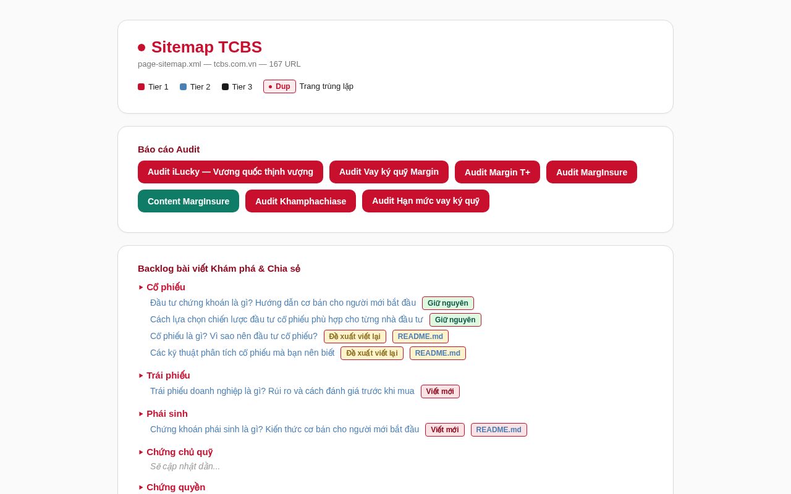Open the Audit Khamphachiase report
The image size is (791, 494).
click(x=300, y=201)
